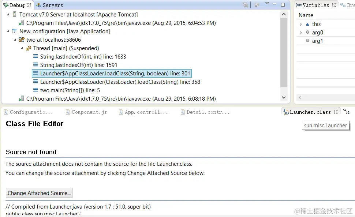Minimize the Debug view panel
Image resolution: width=355 pixels, height=217 pixels.
click(x=274, y=4)
